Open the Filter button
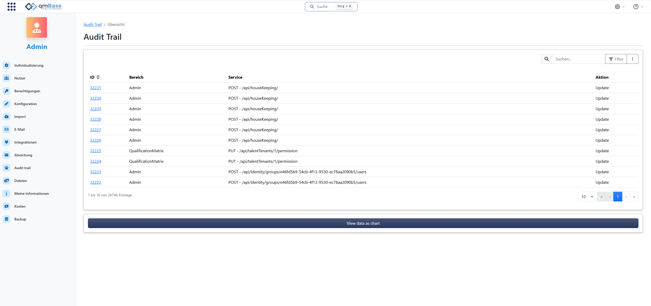The width and height of the screenshot is (651, 306). 616,59
